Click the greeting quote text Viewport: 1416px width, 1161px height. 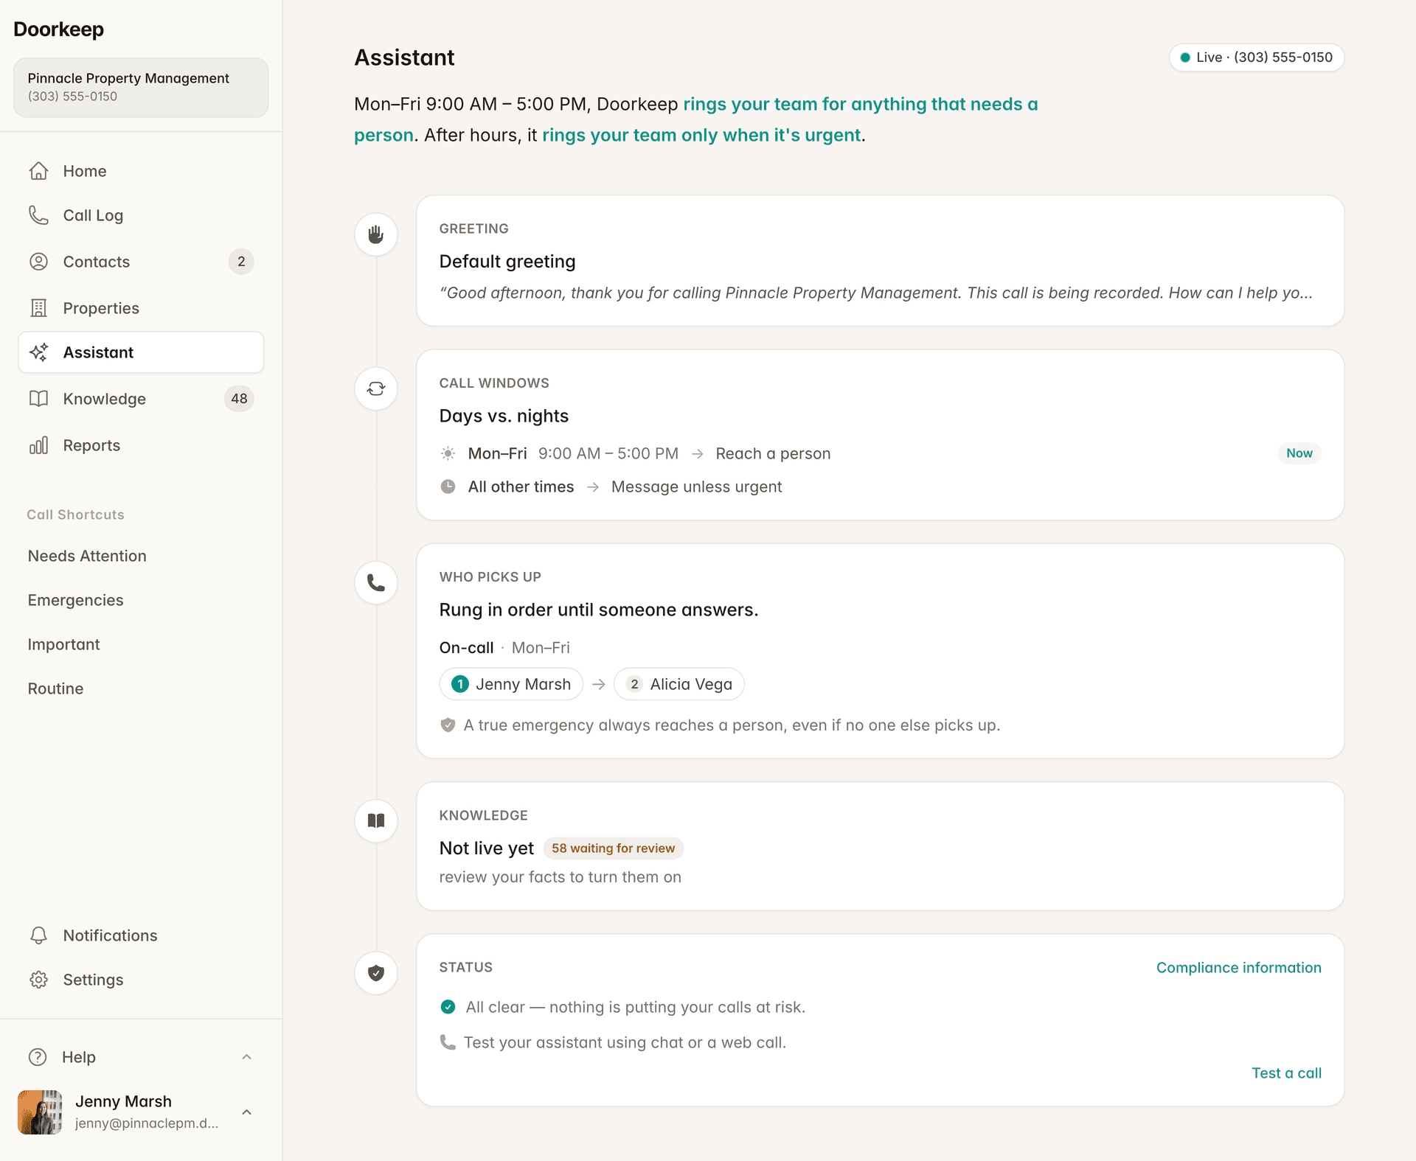[876, 293]
